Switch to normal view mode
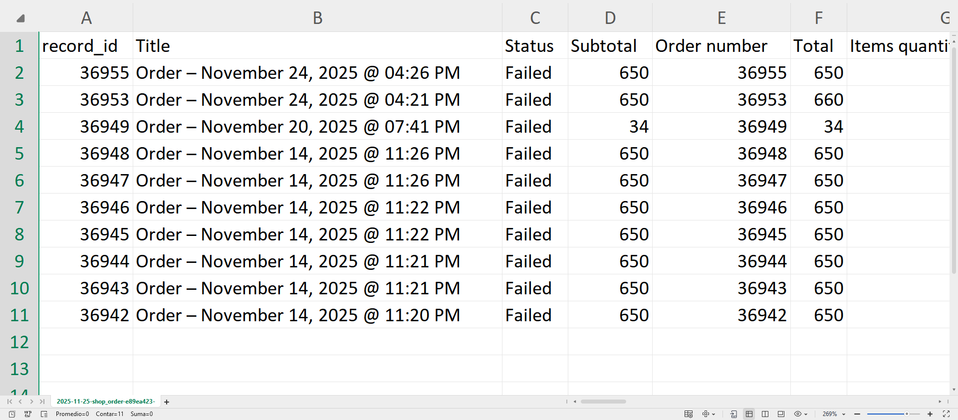This screenshot has height=420, width=958. [x=749, y=414]
